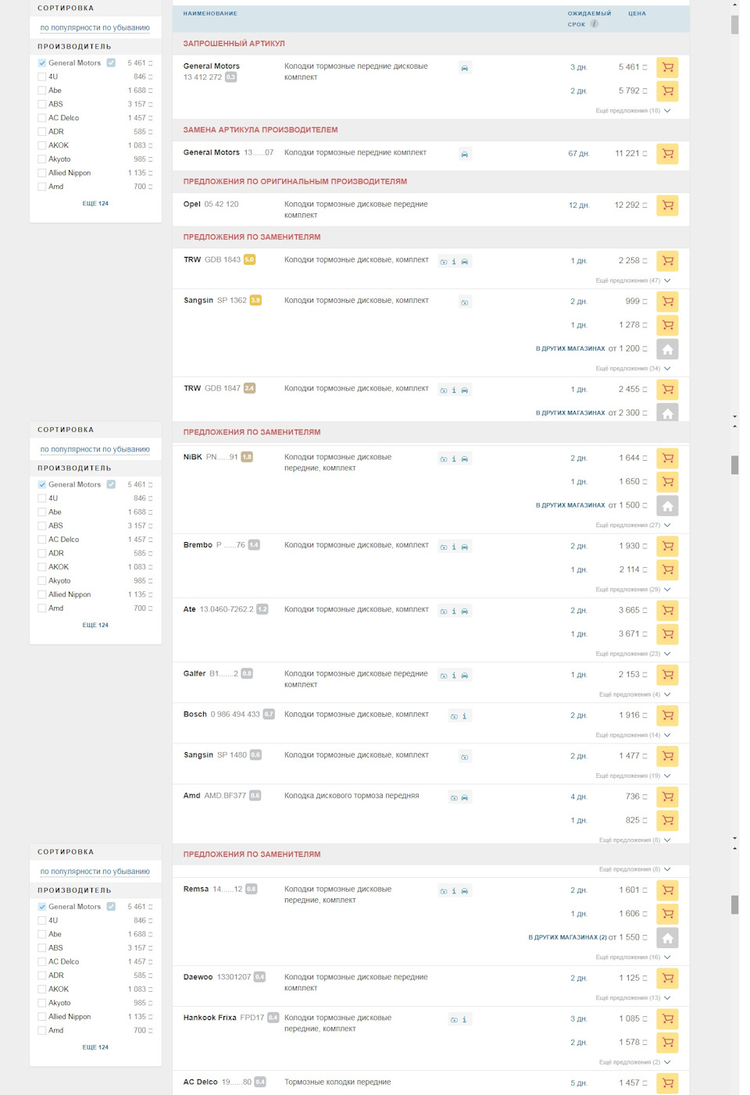Tick AC Delco checkbox in topmost manufacturer list

click(42, 118)
